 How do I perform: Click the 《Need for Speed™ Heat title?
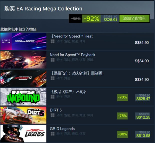pos(71,36)
